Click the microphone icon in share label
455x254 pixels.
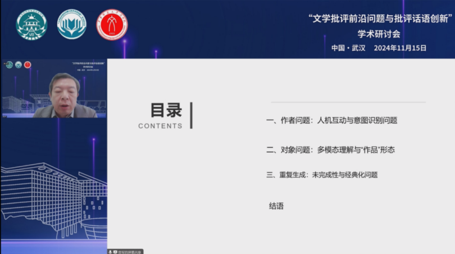pos(111,252)
